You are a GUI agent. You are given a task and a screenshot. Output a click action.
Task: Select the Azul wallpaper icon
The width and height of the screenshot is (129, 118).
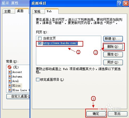click(x=10, y=81)
